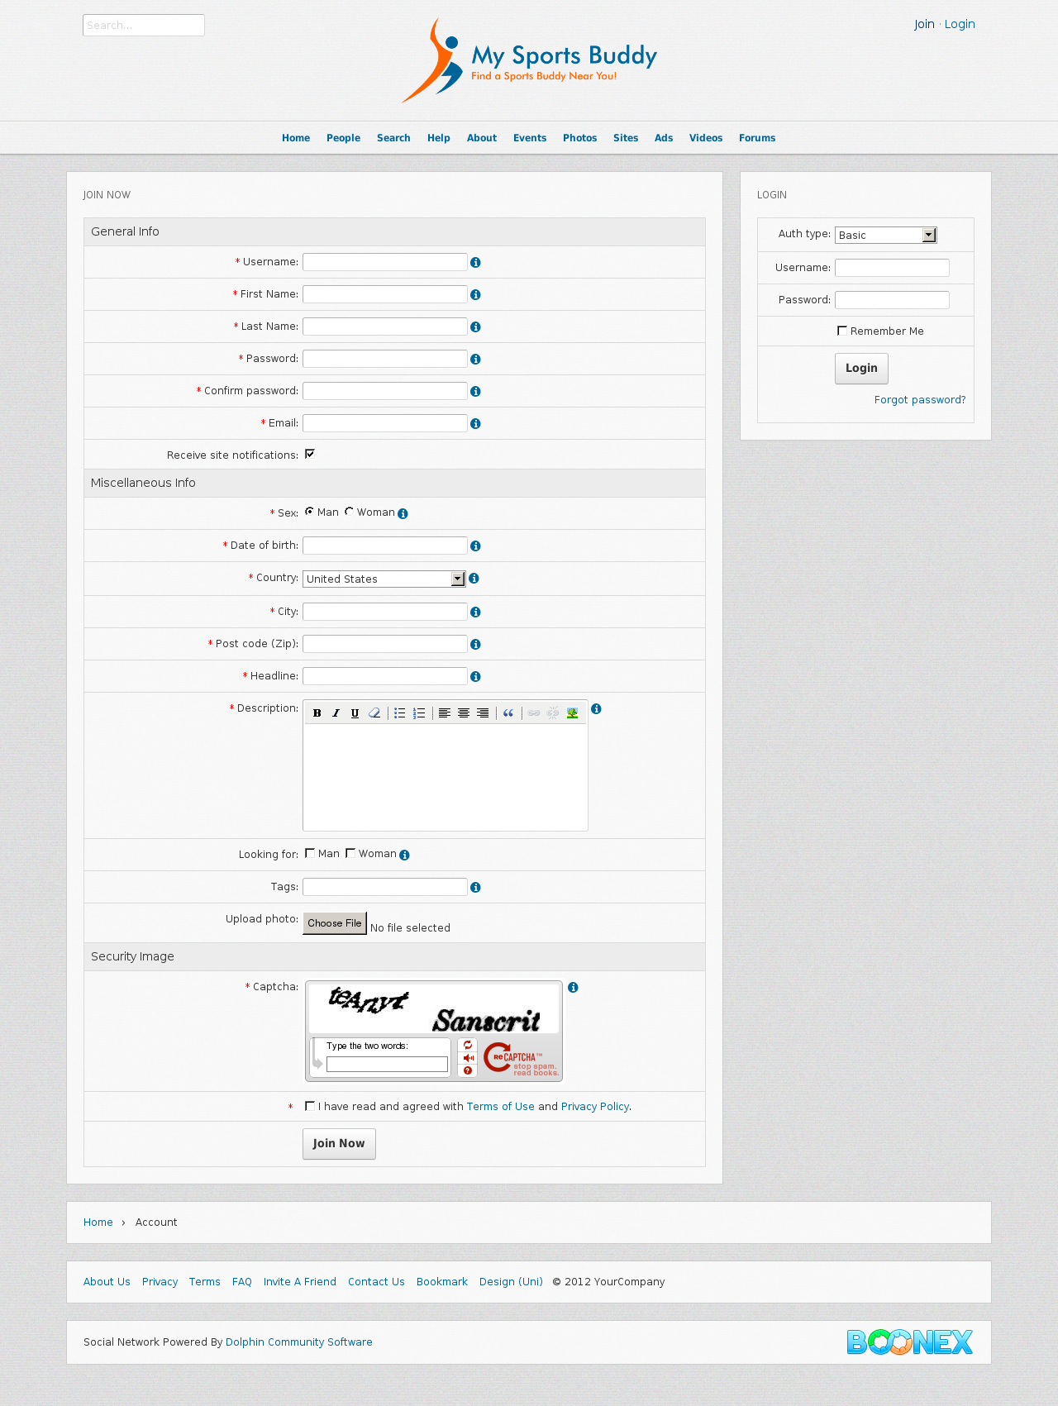
Task: Insert a bulleted list in Description
Action: click(x=400, y=713)
